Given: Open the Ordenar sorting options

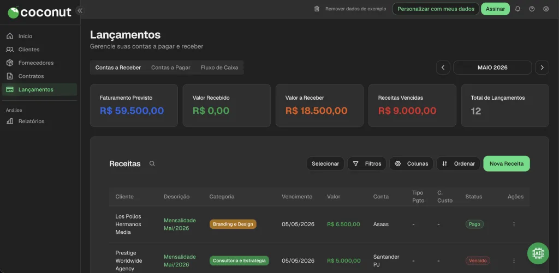Looking at the screenshot, I should [x=458, y=163].
